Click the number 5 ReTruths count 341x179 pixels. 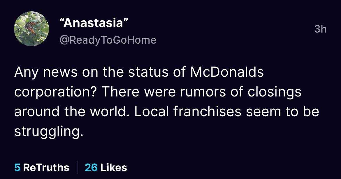tap(17, 167)
